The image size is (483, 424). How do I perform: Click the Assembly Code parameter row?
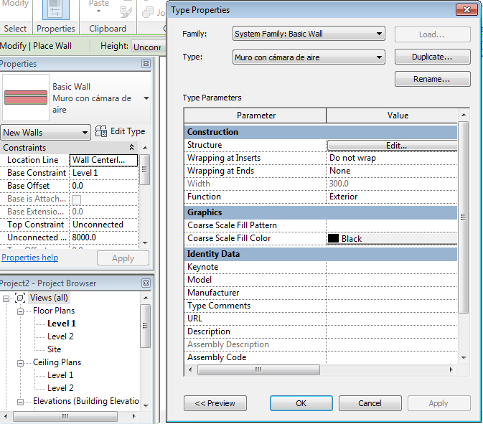[321, 357]
